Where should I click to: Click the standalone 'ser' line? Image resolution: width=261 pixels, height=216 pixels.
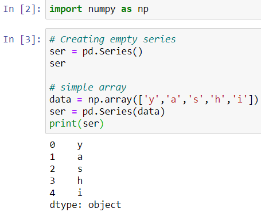pos(57,64)
